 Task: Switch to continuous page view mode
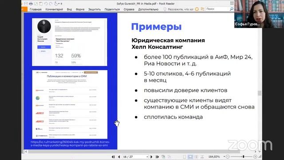pos(190,157)
